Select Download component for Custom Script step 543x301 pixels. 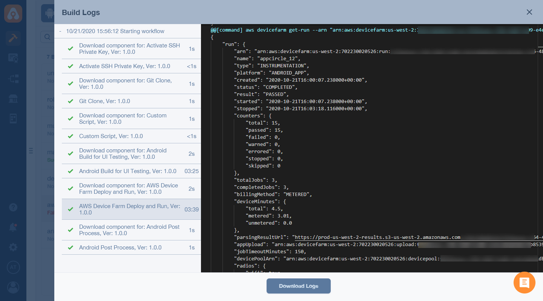pos(131,119)
